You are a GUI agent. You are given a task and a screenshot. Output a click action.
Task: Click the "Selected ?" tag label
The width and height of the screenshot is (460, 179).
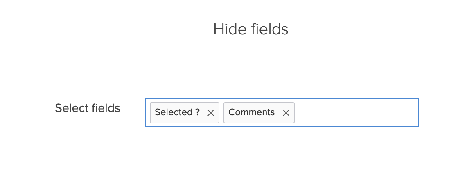(x=177, y=112)
